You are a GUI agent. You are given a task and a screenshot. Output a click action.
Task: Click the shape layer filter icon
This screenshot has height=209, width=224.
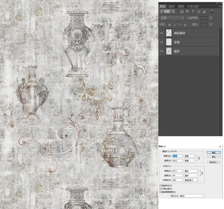pos(198,12)
